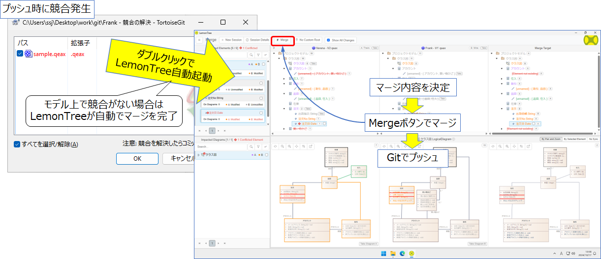Open File Explorer from the taskbar
Viewport: 601px width, 259px height.
tap(393, 253)
